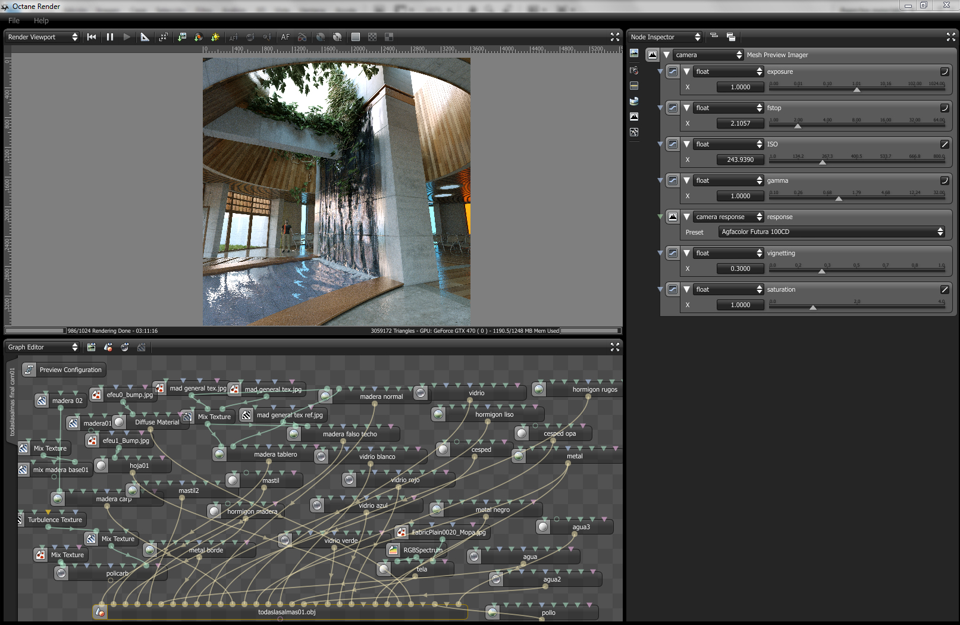Open the float type dropdown for ISO
960x625 pixels.
(728, 144)
